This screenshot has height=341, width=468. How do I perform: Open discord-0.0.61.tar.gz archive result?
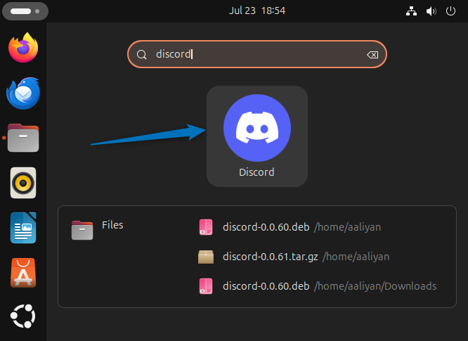pos(294,257)
